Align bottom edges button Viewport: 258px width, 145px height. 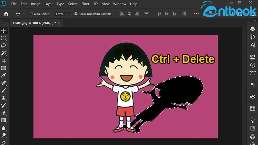coord(174,14)
